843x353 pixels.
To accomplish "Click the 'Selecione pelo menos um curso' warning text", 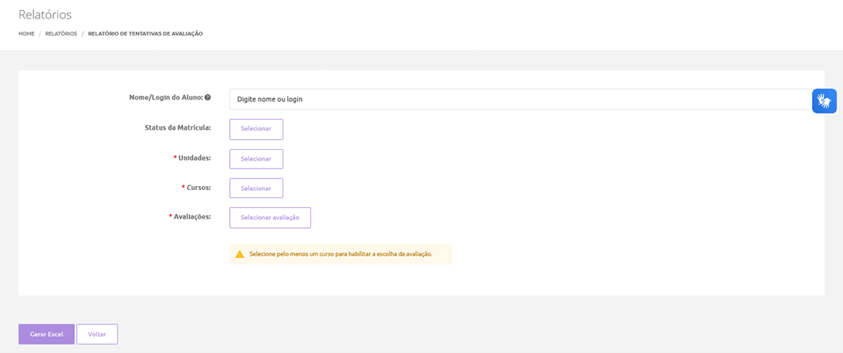I will (x=341, y=254).
